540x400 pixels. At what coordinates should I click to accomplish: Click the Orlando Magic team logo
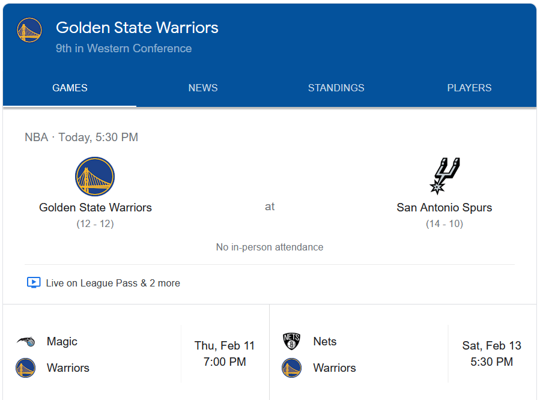[x=25, y=342]
